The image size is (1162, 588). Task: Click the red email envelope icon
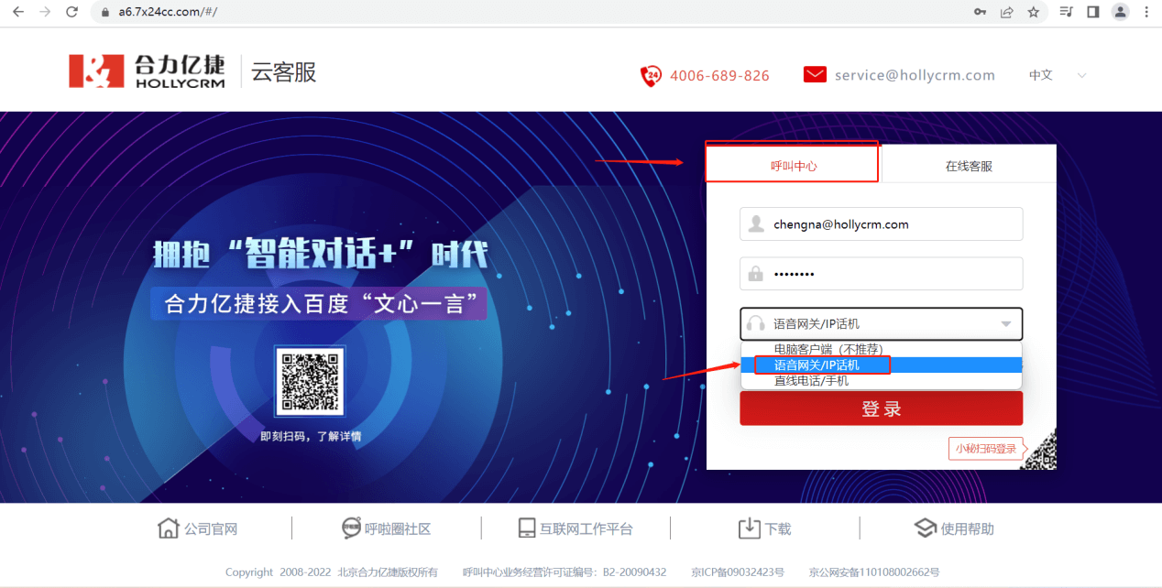tap(815, 75)
